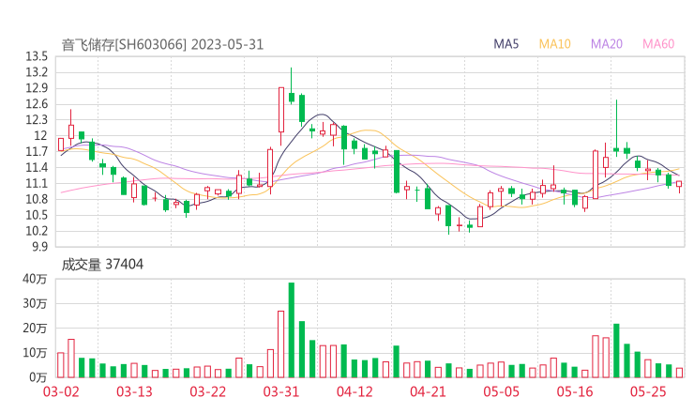
Task: Click the 03-22 date axis label
Action: click(207, 391)
